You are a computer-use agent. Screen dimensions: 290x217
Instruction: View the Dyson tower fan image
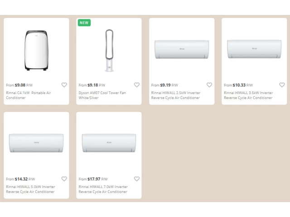click(109, 51)
